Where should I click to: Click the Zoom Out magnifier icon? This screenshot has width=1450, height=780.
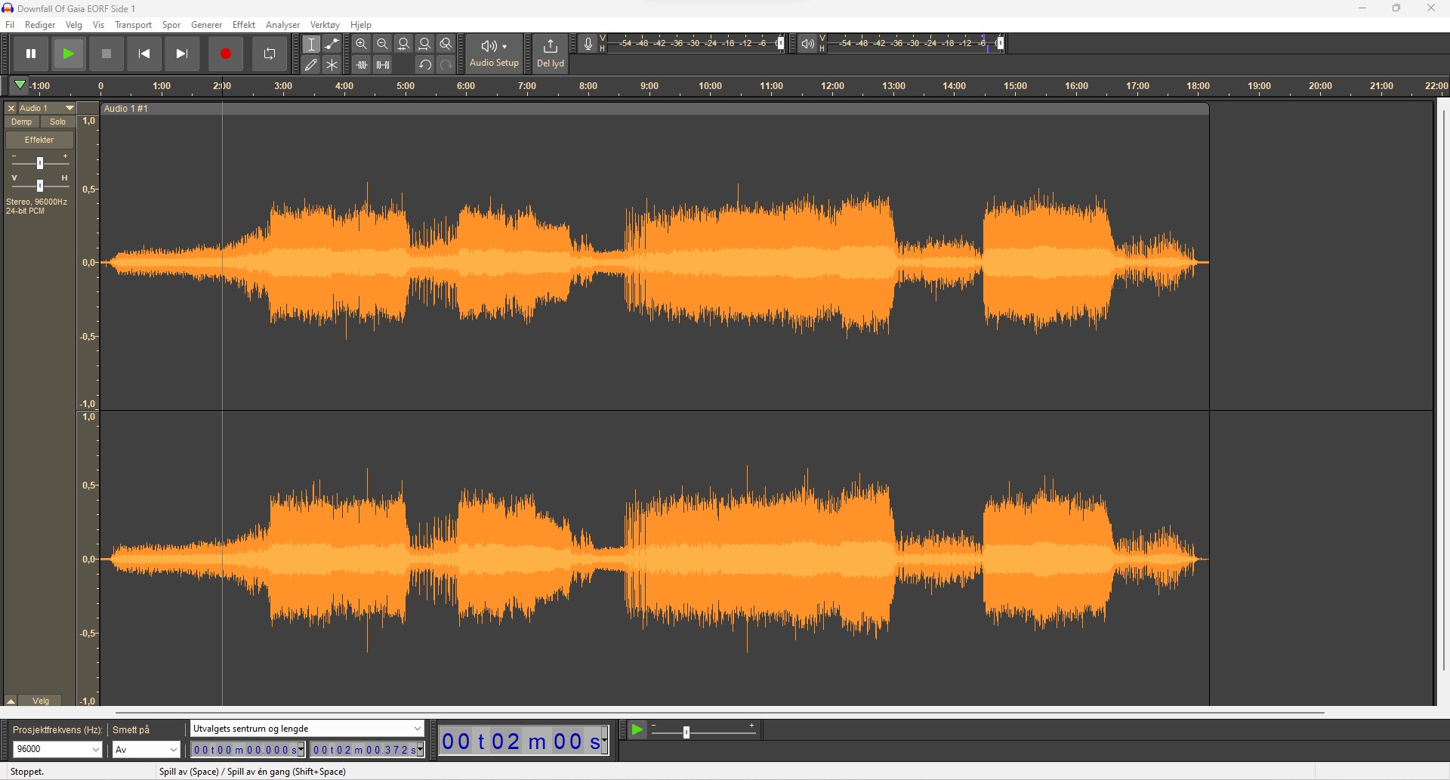(x=383, y=45)
